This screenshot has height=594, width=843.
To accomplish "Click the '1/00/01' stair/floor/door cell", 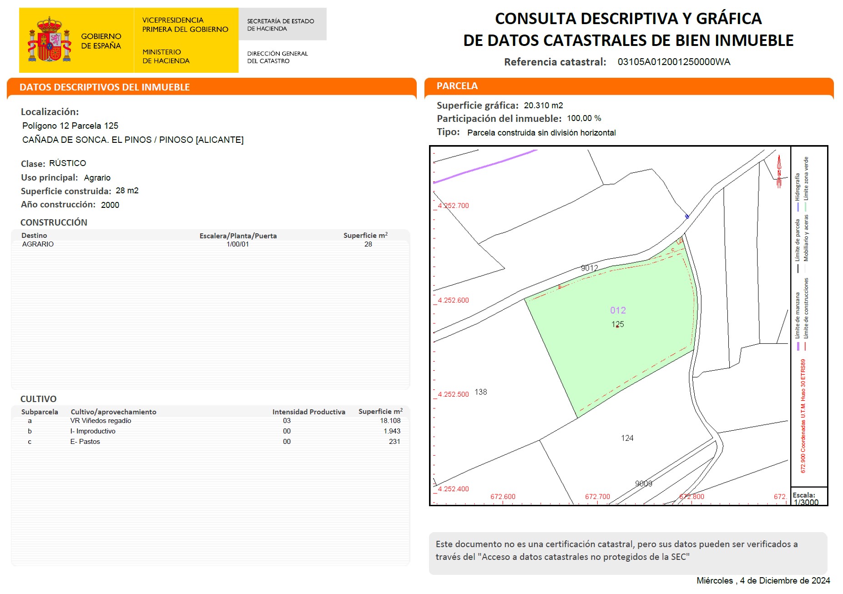I will click(x=238, y=244).
